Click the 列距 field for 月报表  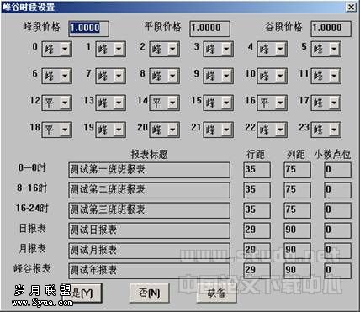[x=297, y=251]
